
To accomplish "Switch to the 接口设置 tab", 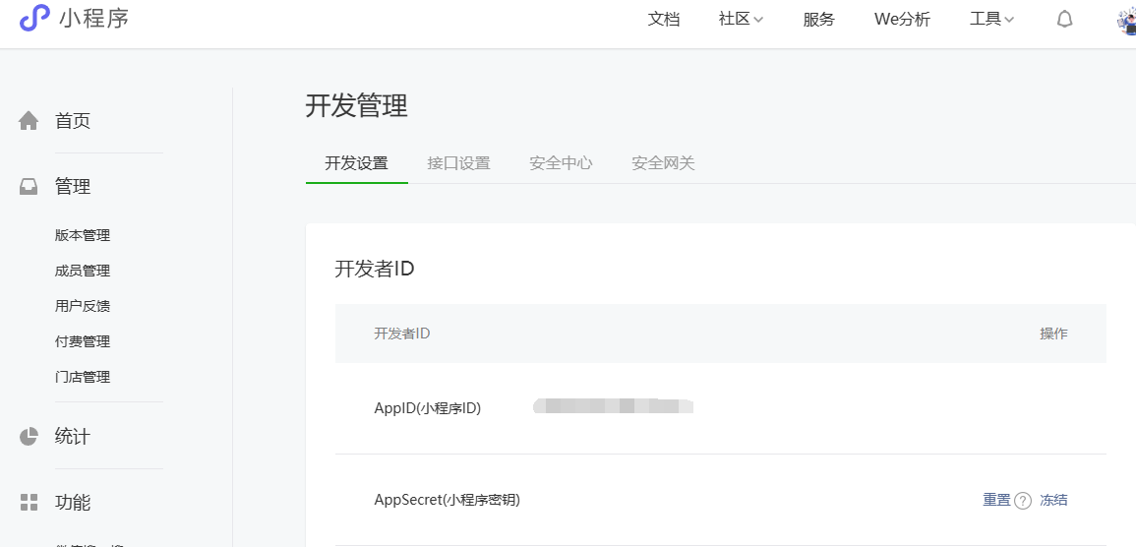I will point(458,163).
